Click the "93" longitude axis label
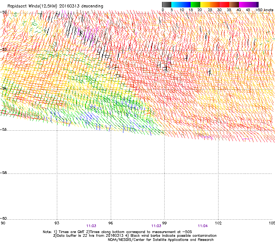This screenshot has width=275, height=242. tap(57, 223)
